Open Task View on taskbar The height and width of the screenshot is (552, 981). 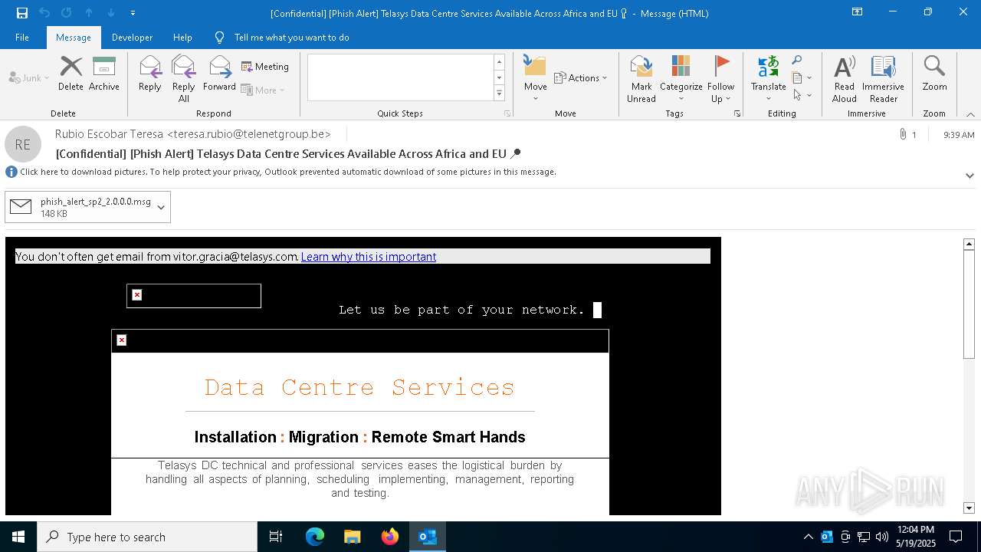[x=276, y=537]
